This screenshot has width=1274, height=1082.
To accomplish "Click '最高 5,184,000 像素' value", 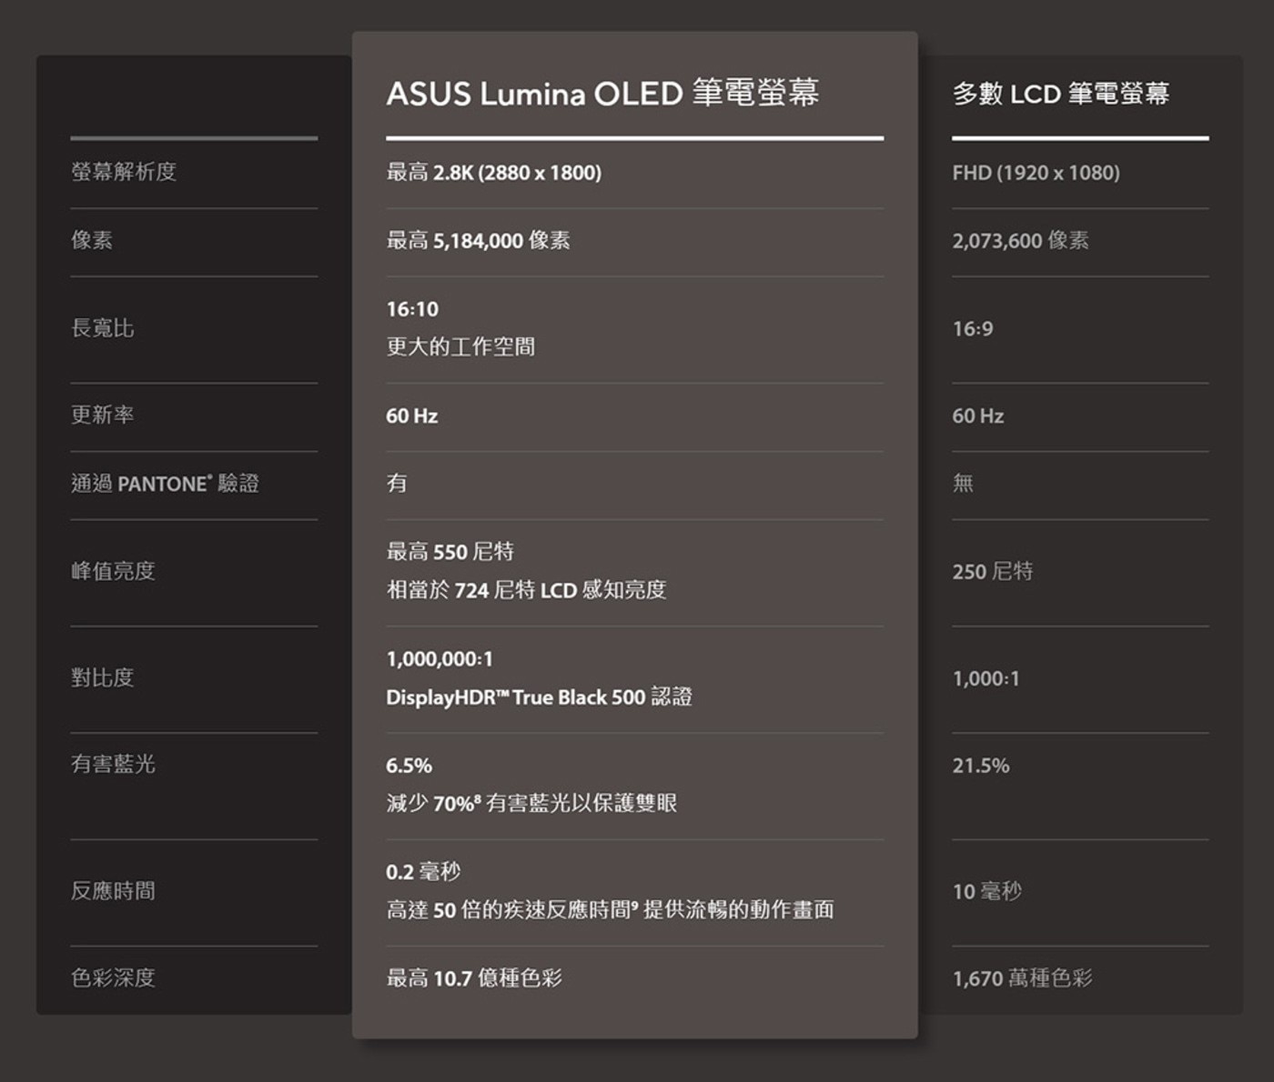I will 479,240.
